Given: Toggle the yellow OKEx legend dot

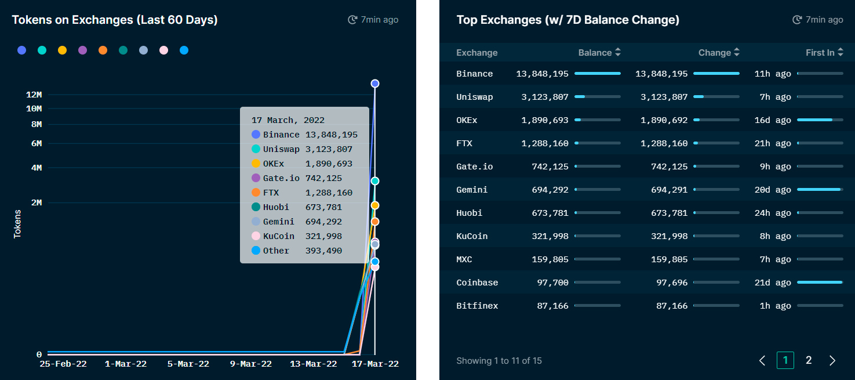Looking at the screenshot, I should point(62,50).
